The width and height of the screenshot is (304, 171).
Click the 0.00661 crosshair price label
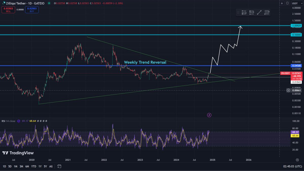coord(296,90)
